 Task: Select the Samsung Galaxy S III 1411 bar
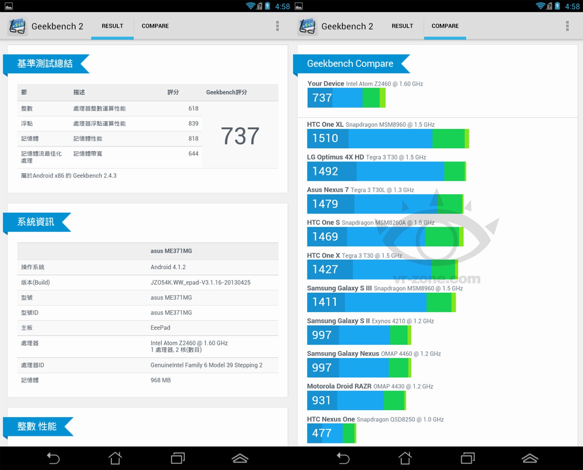(x=381, y=302)
